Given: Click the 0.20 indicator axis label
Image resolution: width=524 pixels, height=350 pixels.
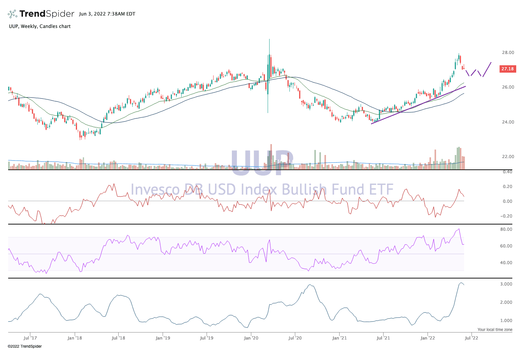Looking at the screenshot, I should (x=508, y=186).
